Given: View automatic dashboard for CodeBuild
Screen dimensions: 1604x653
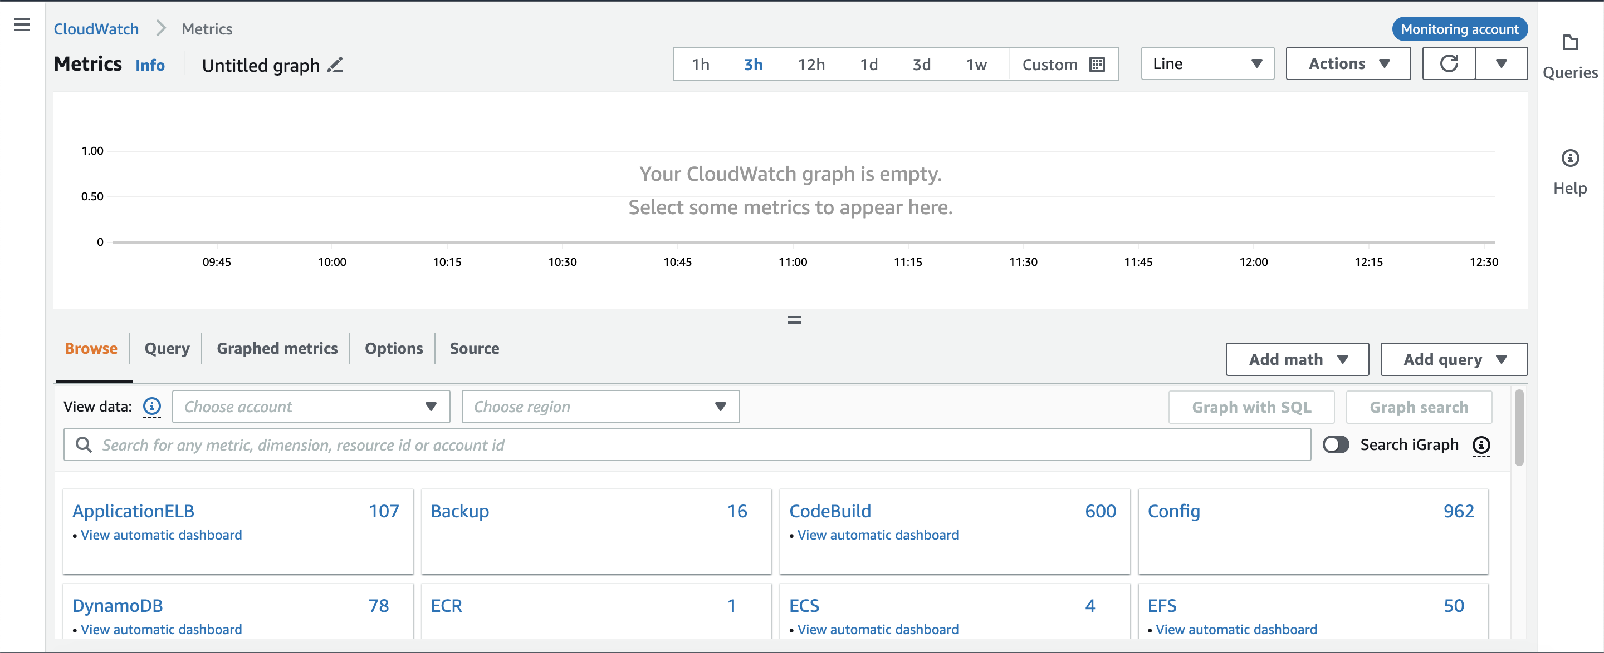Looking at the screenshot, I should pyautogui.click(x=878, y=535).
